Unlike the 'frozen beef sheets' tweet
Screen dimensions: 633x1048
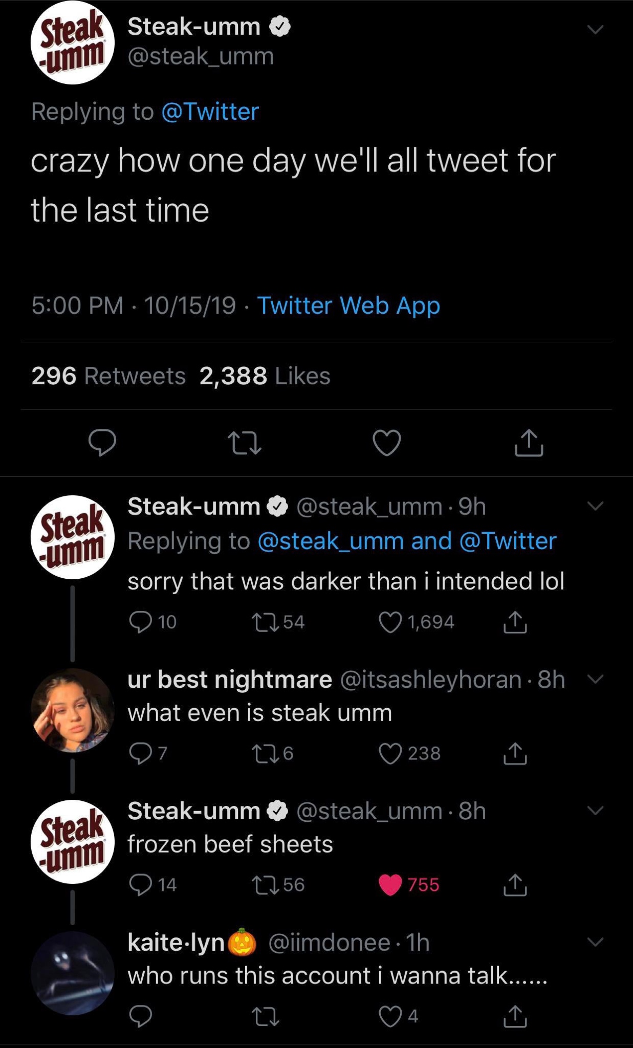[x=390, y=885]
